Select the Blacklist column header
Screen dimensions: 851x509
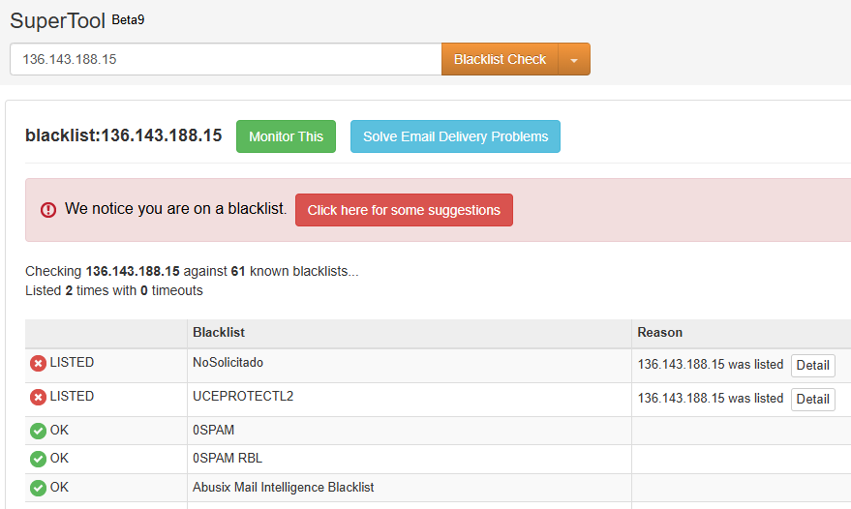coord(219,332)
